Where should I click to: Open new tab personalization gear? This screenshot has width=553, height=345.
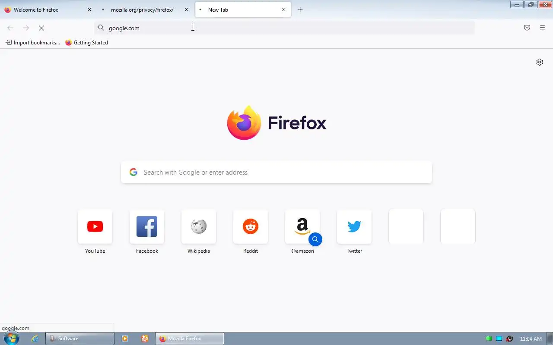point(540,62)
